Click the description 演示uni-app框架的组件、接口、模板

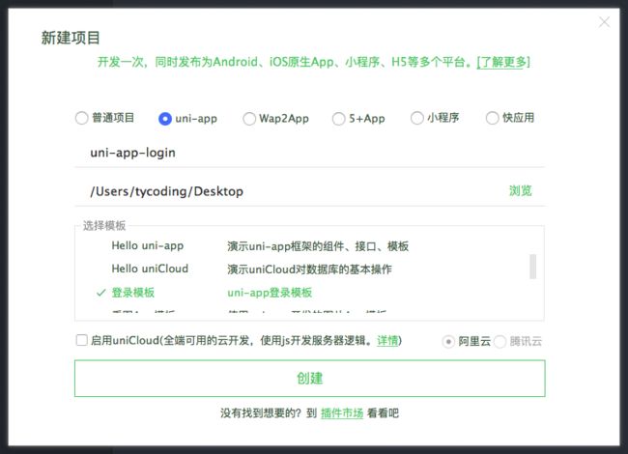(x=318, y=246)
